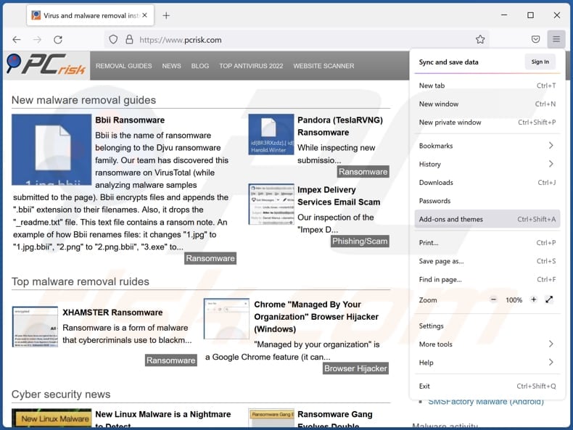The width and height of the screenshot is (573, 430).
Task: Open a new tab with plus icon
Action: pos(166,15)
